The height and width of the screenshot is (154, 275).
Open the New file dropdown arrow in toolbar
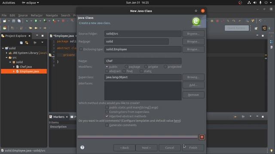(x=9, y=21)
